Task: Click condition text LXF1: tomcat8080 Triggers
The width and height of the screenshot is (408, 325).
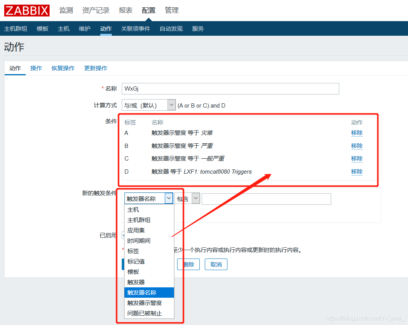Action: click(218, 172)
